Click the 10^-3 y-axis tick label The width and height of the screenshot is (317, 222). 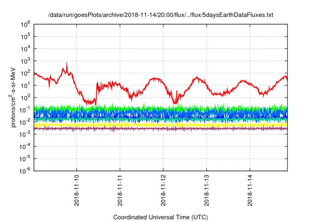coord(25,134)
